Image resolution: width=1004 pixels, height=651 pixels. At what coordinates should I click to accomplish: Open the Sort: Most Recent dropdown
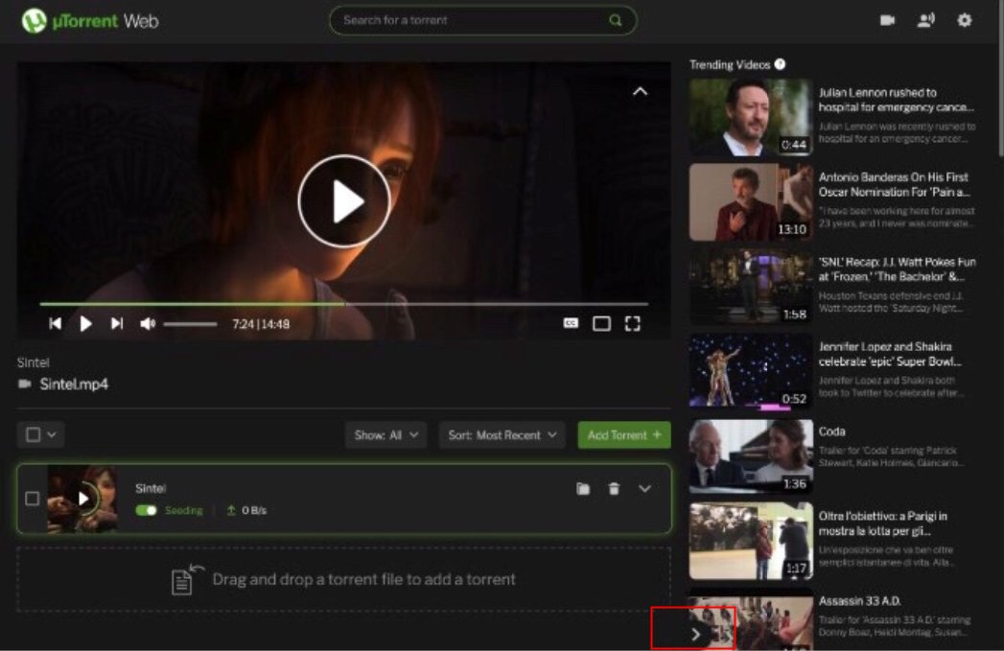[502, 435]
